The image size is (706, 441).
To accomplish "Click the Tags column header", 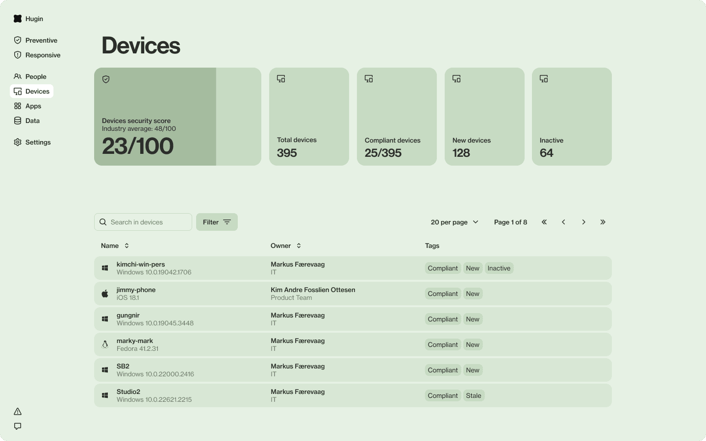I will pos(432,245).
